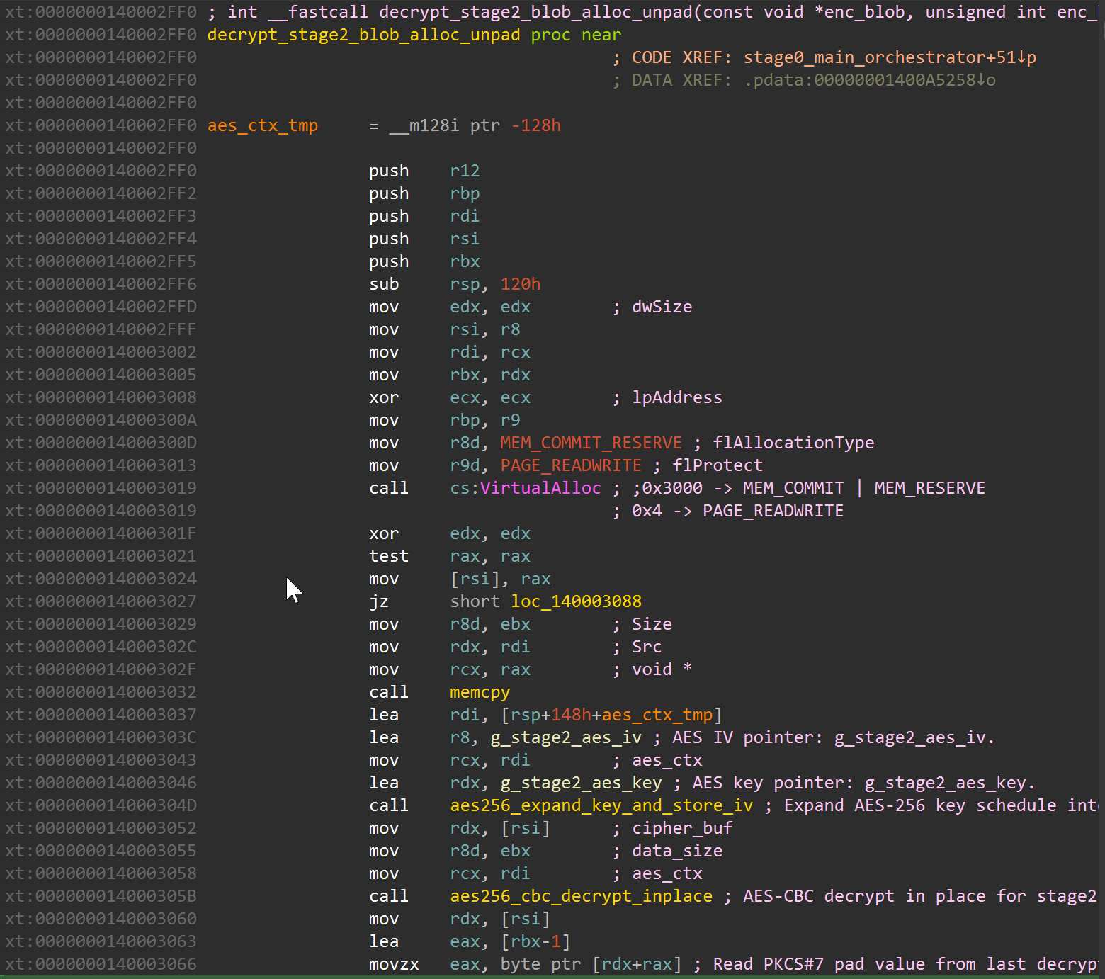Screen dimensions: 1105x979
Task: Select the aes_ctx_tmp stack variable definition
Action: tap(263, 125)
